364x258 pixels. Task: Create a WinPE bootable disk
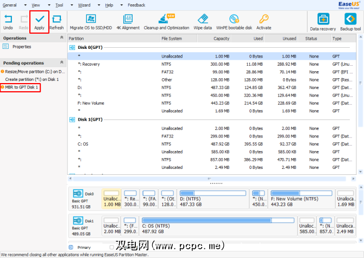point(234,22)
